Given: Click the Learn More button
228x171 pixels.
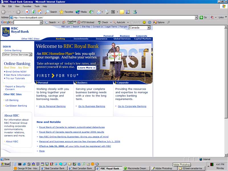Looking at the screenshot, I should pos(86,68).
